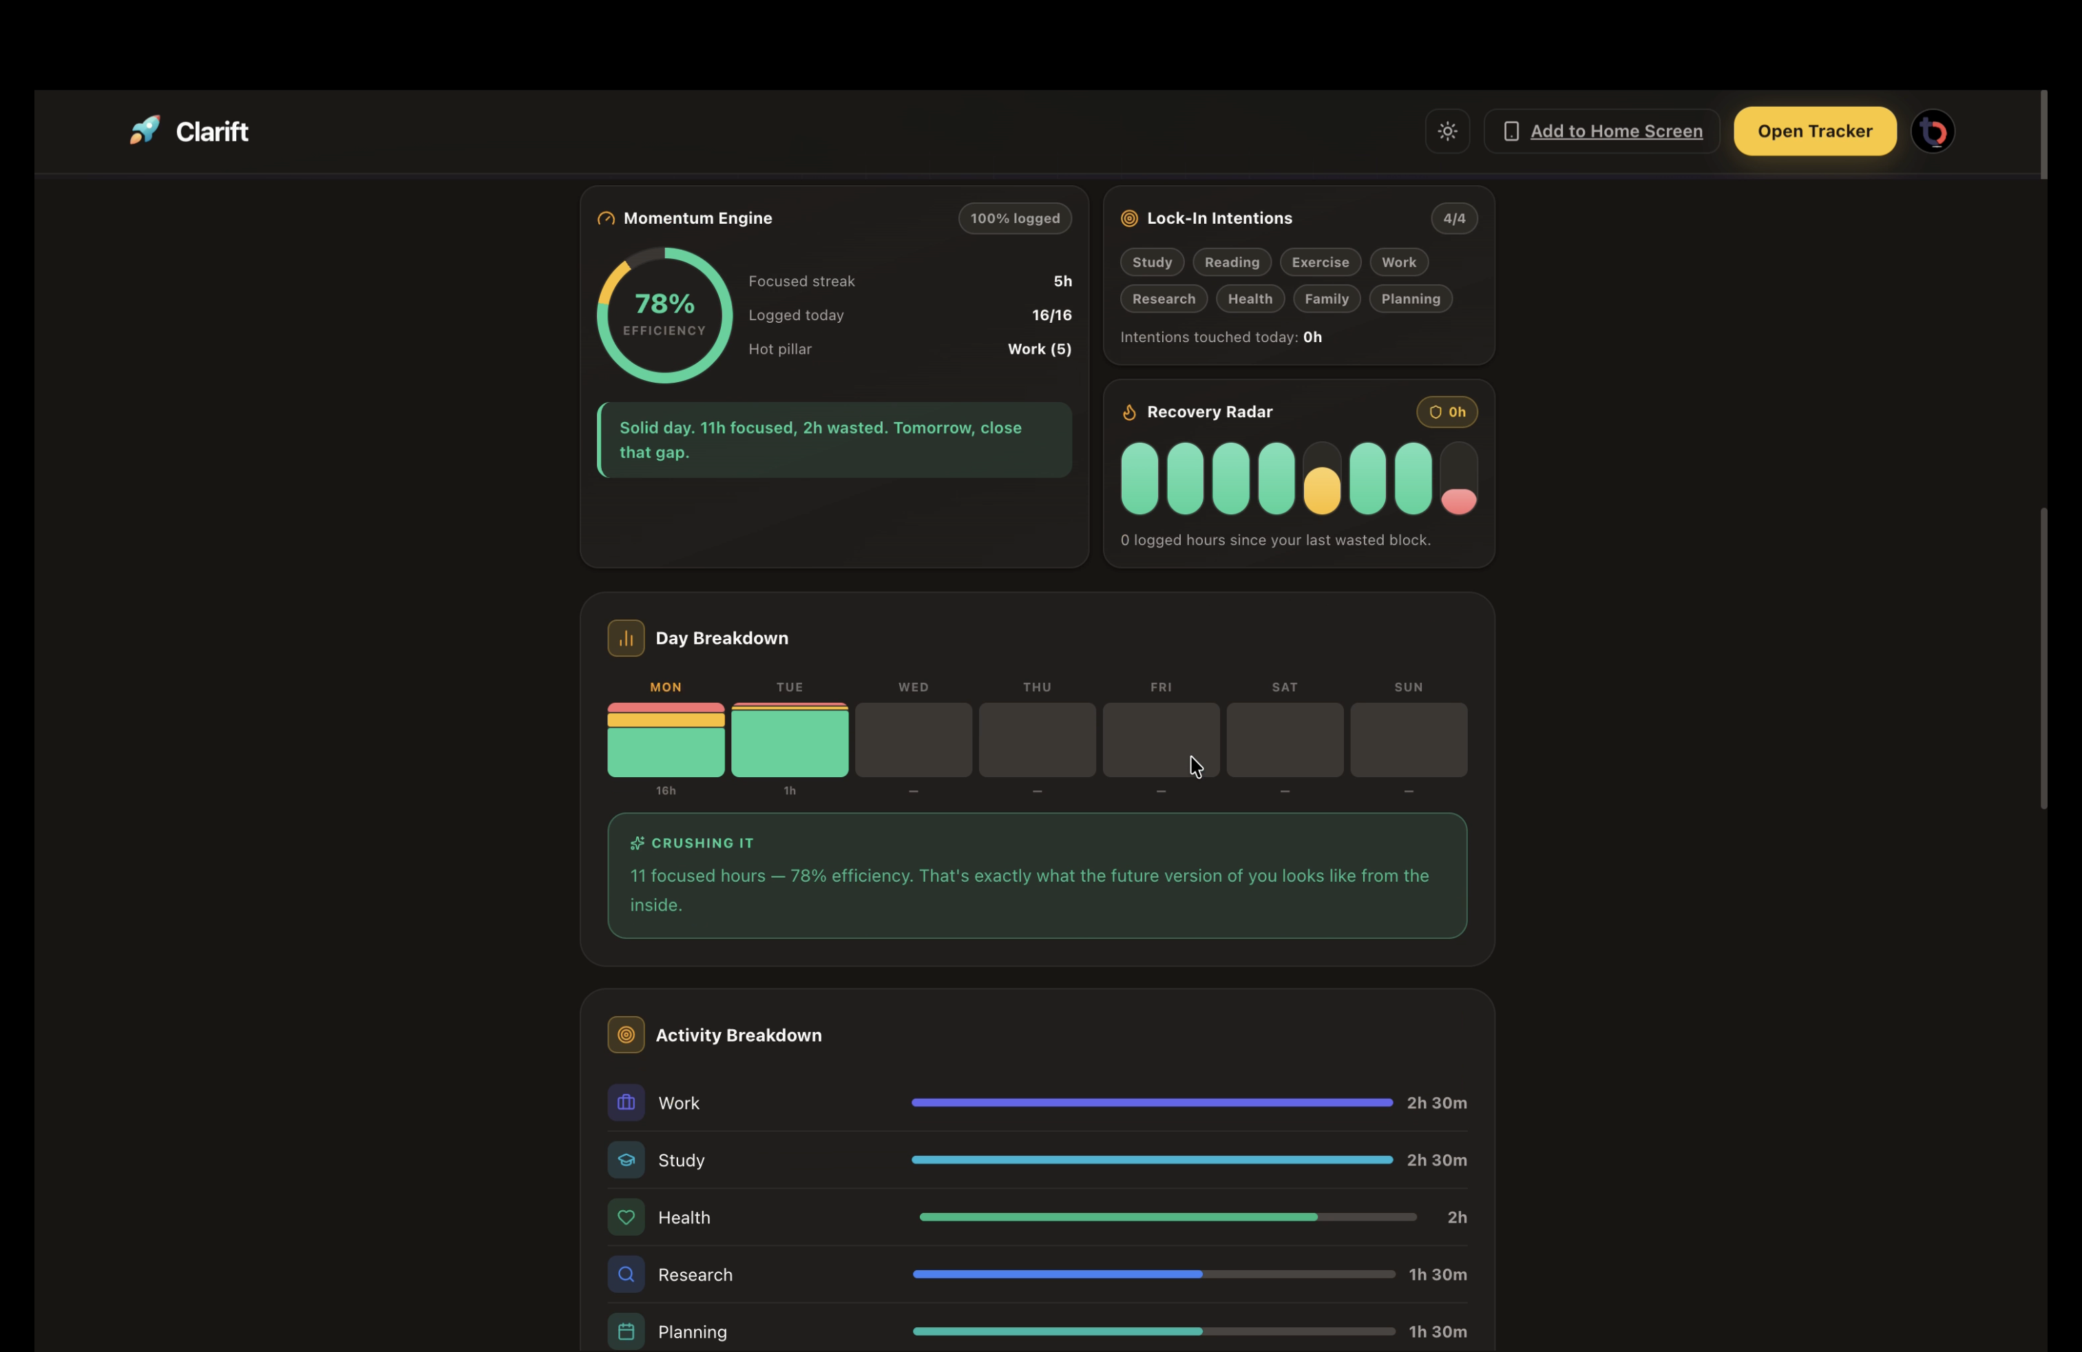Click the 'Hot pillar' value Work (5)
Image resolution: width=2082 pixels, height=1352 pixels.
(1039, 349)
